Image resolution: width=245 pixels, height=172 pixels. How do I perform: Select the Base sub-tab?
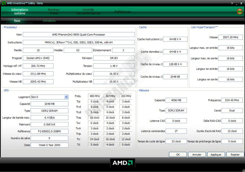(x=17, y=21)
